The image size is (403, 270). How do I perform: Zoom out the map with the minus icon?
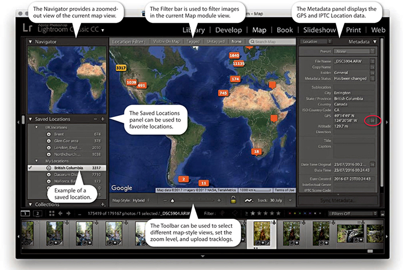coord(165,200)
